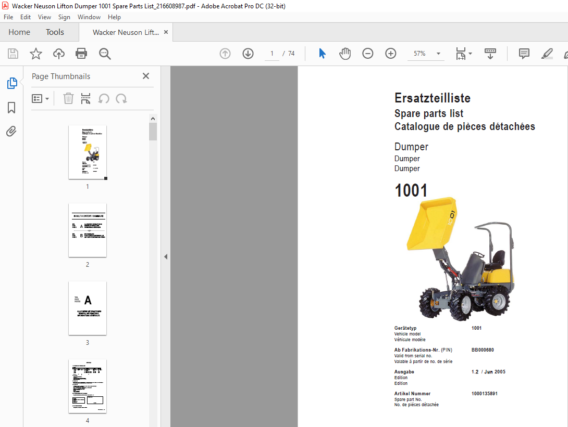Click Spare parts list subtitle
The height and width of the screenshot is (427, 568).
[x=428, y=113]
